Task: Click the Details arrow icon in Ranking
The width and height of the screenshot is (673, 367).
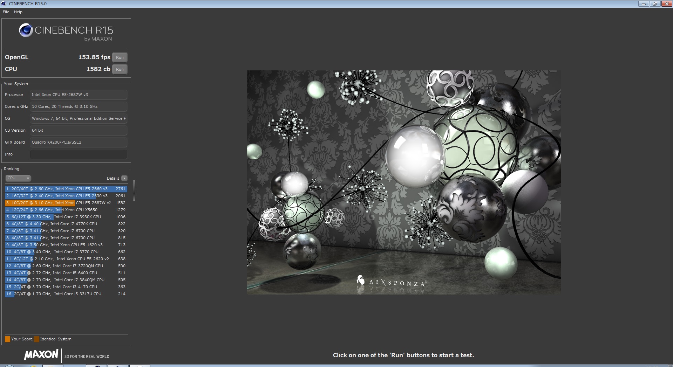Action: (x=124, y=178)
